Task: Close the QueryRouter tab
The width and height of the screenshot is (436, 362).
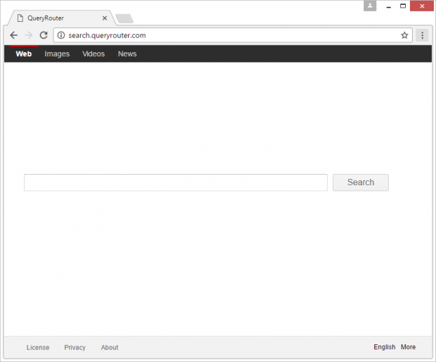Action: coord(105,18)
